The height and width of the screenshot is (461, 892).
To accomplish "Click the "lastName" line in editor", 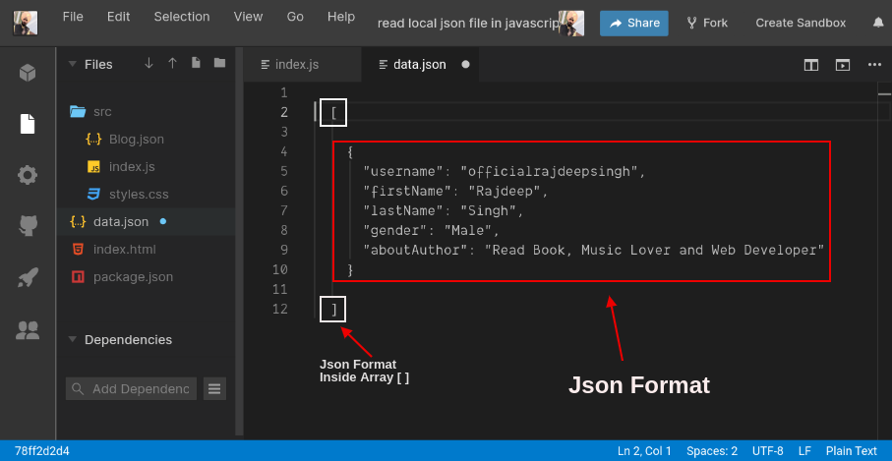I will (443, 211).
